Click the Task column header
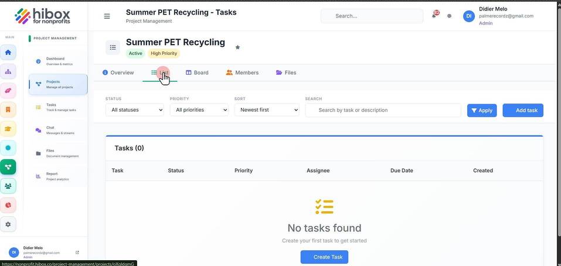The height and width of the screenshot is (266, 561). [117, 171]
